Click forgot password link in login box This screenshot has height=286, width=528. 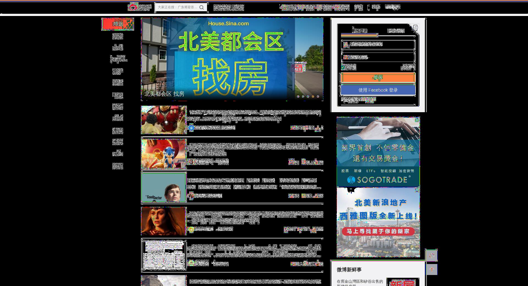click(408, 67)
